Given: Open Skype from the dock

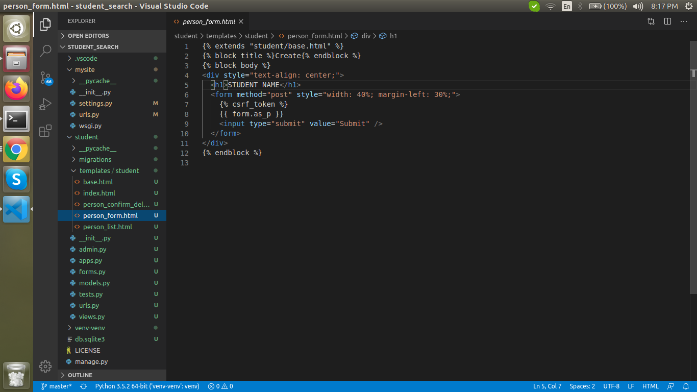Looking at the screenshot, I should [x=17, y=179].
